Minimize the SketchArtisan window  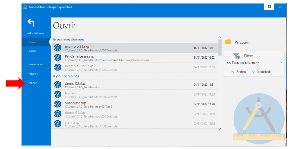(x=258, y=7)
